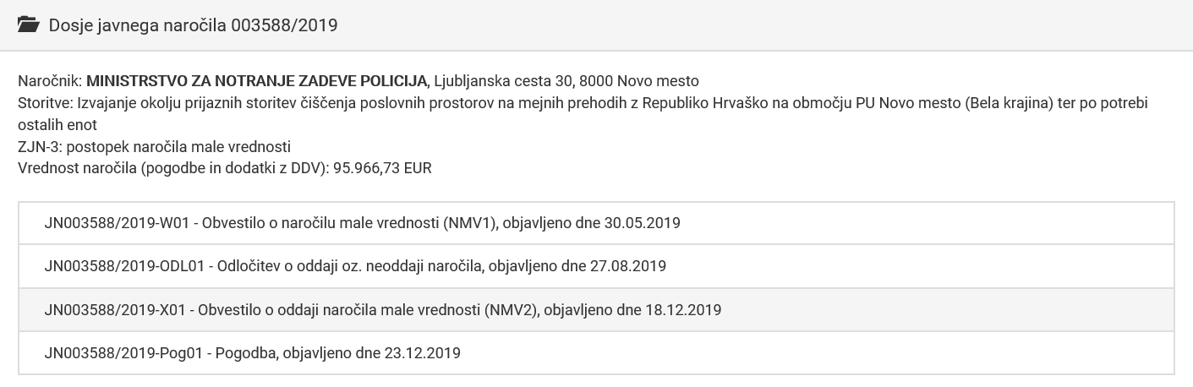The image size is (1193, 387).
Task: Click the publication date 30.05.2019
Action: point(643,224)
